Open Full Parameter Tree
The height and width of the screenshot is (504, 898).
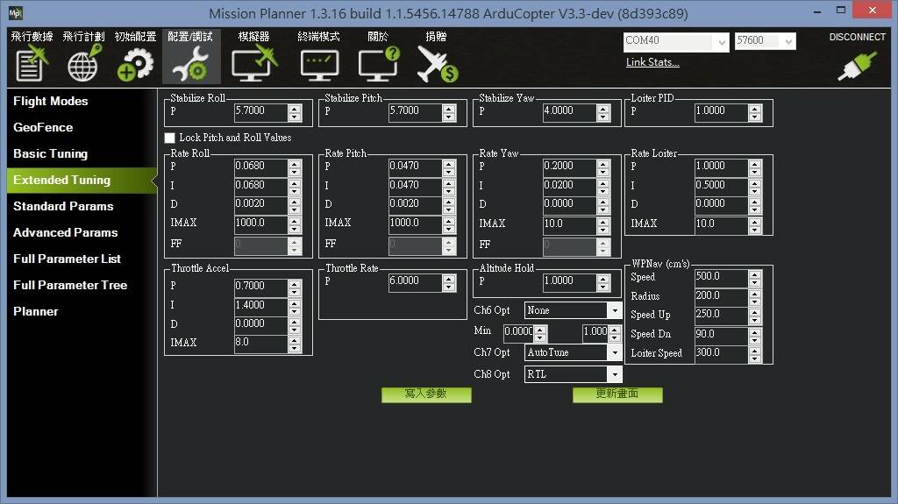70,285
